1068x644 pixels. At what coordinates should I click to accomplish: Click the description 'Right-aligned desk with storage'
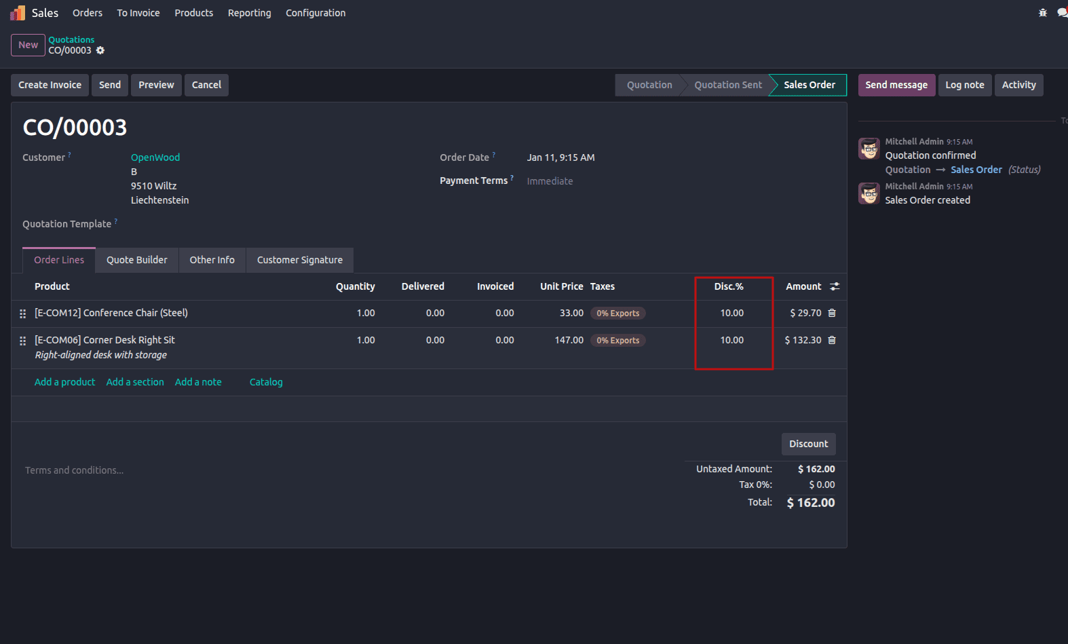101,355
